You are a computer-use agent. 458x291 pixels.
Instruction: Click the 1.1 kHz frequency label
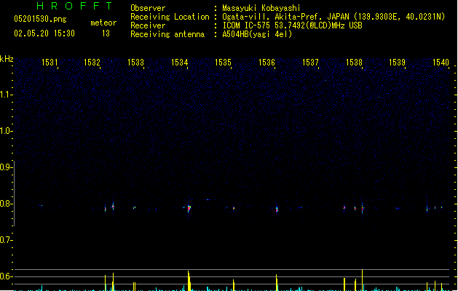6,95
